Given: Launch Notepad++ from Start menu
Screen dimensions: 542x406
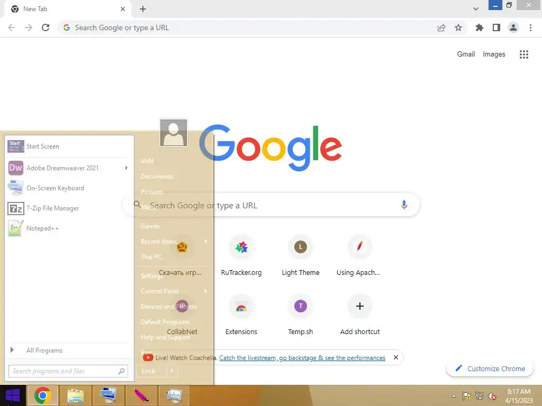Looking at the screenshot, I should tap(64, 228).
